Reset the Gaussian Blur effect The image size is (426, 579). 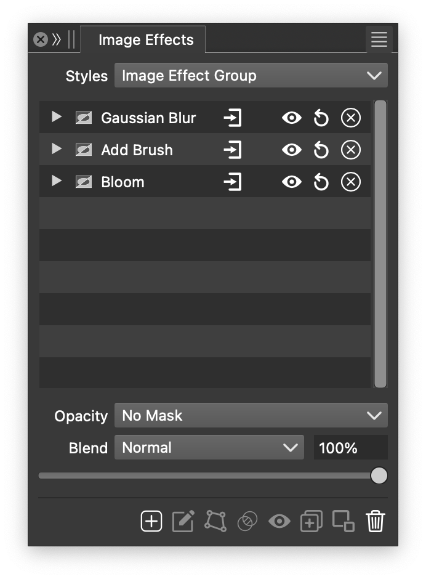[x=321, y=118]
